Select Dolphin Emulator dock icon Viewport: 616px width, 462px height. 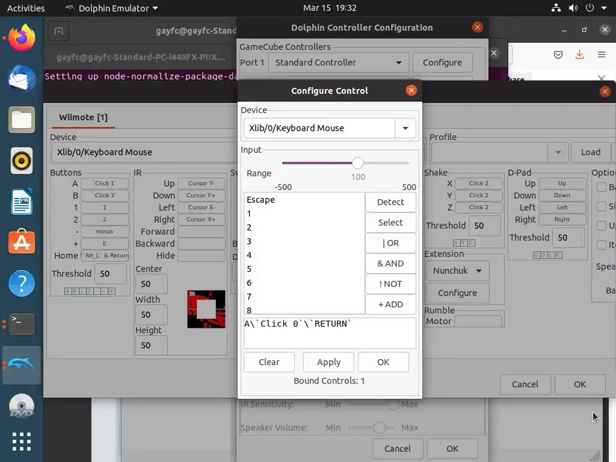tap(22, 365)
